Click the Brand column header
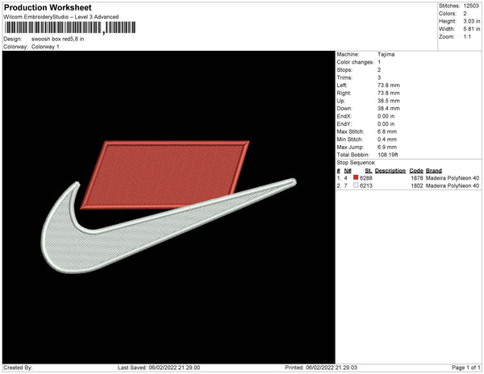The height and width of the screenshot is (374, 484). (x=434, y=171)
